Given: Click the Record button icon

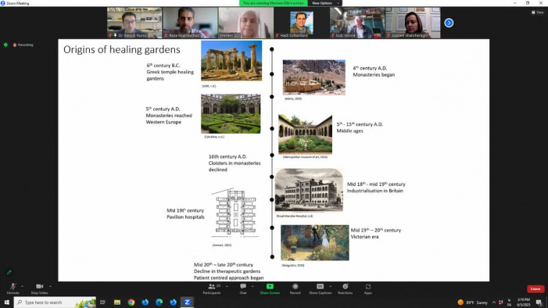Looking at the screenshot, I should click(x=295, y=286).
